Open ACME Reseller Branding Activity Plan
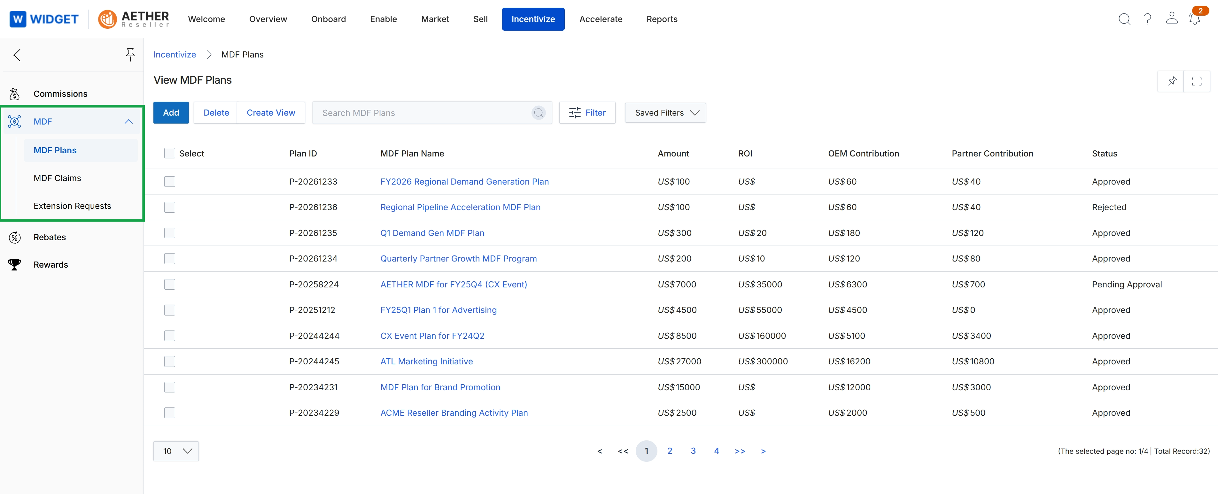Screen dimensions: 1218x494 [454, 413]
